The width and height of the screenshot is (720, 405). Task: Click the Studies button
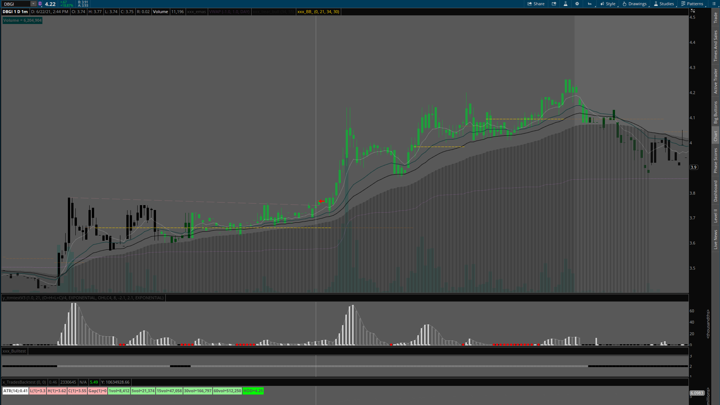(x=664, y=4)
